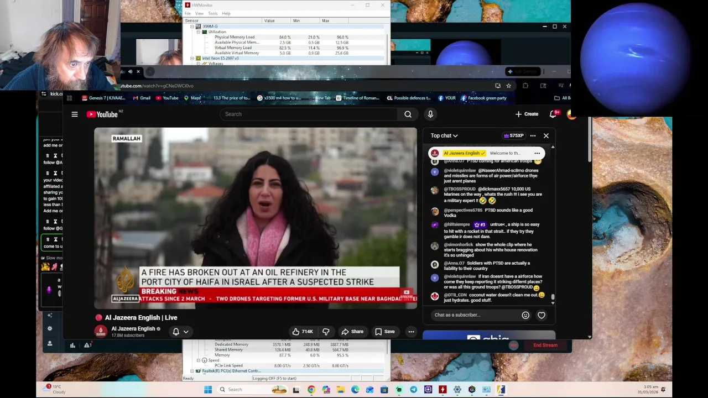Open the Windows Start menu
The height and width of the screenshot is (398, 708).
pos(208,390)
